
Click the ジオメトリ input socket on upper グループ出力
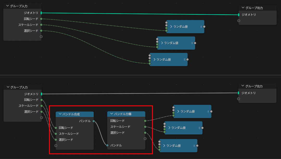pos(238,15)
